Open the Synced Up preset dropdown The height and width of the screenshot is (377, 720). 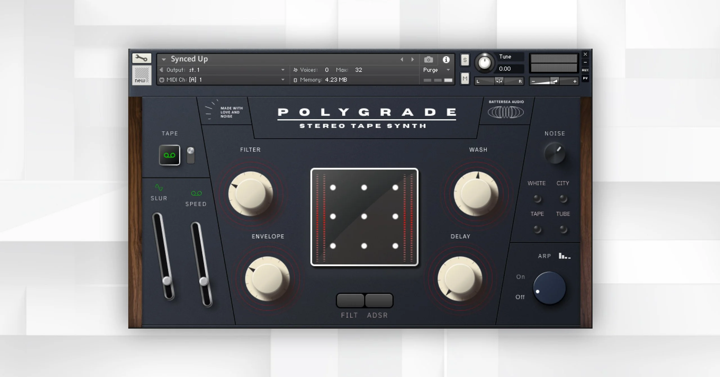[x=164, y=59]
